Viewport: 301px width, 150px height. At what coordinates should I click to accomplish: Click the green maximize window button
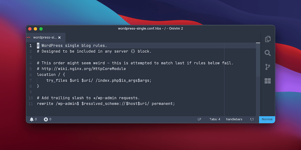(x=41, y=29)
